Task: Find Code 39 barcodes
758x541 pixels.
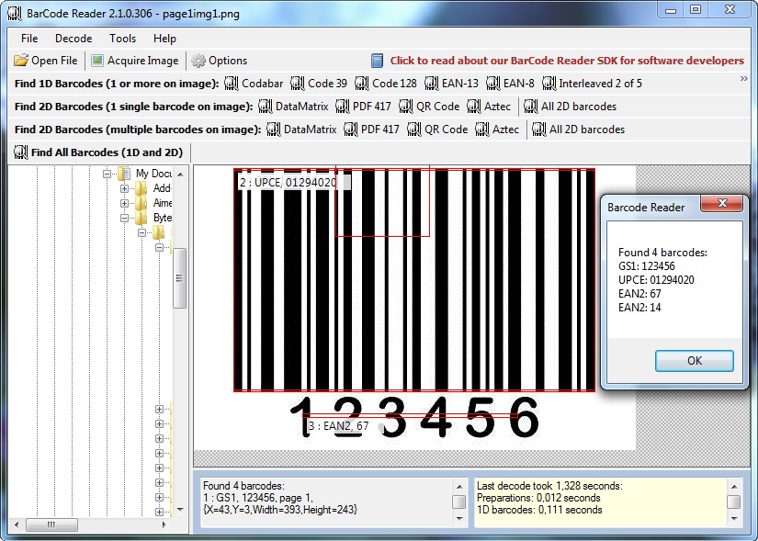Action: [319, 84]
